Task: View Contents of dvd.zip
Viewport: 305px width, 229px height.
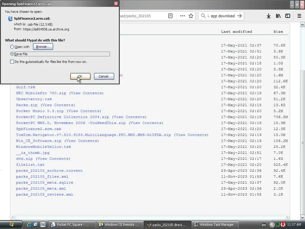Action: (x=53, y=159)
